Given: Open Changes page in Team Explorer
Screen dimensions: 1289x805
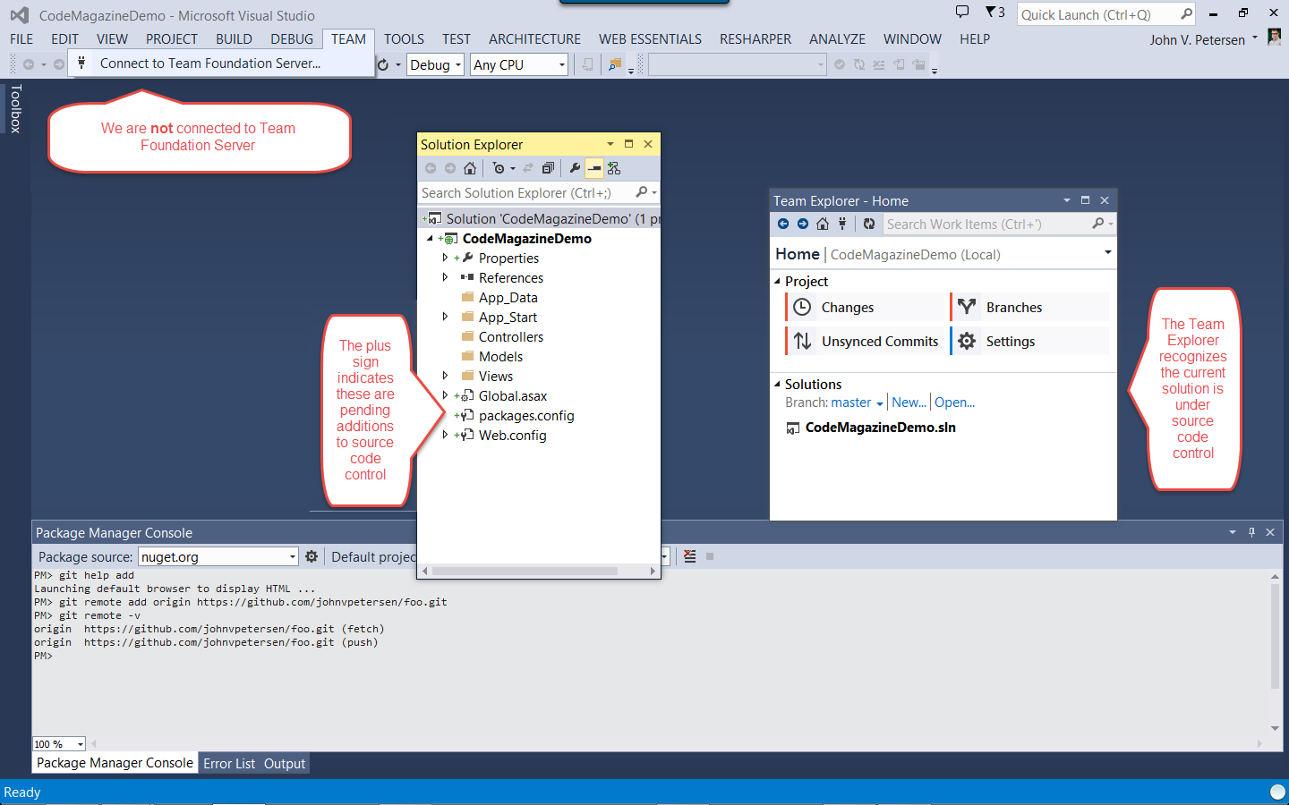Looking at the screenshot, I should tap(866, 307).
